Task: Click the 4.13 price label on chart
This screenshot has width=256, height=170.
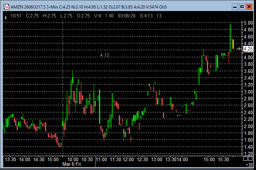Action: point(104,55)
